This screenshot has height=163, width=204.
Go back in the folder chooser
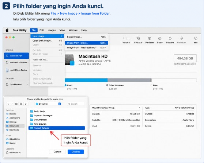[8, 104]
